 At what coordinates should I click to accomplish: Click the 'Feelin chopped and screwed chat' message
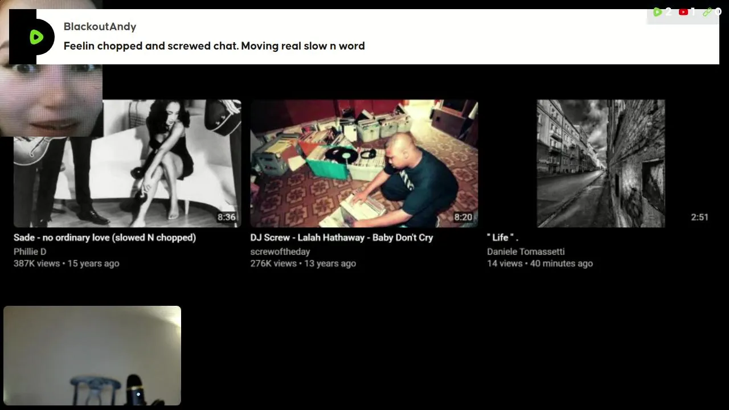point(214,46)
